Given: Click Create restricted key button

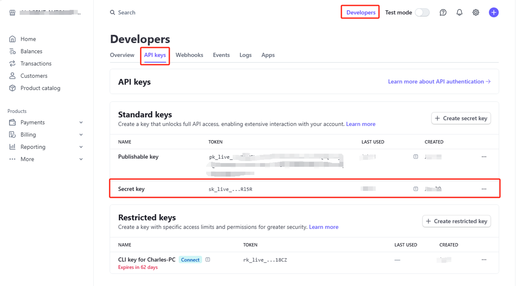Looking at the screenshot, I should [x=457, y=221].
